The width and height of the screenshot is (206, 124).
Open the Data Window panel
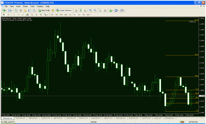click(x=21, y=10)
